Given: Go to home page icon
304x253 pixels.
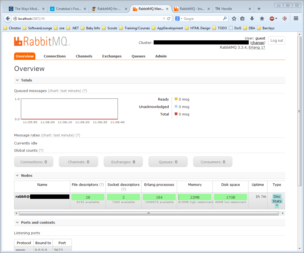Looking at the screenshot, I should (262, 19).
